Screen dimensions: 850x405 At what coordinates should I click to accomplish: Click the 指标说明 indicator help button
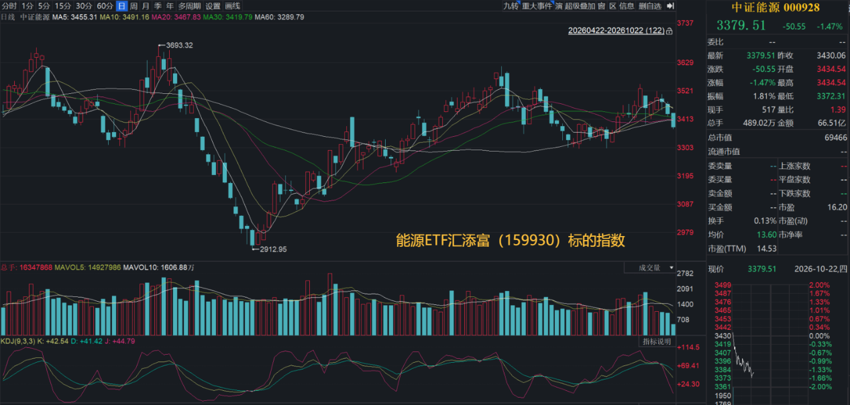(x=657, y=342)
